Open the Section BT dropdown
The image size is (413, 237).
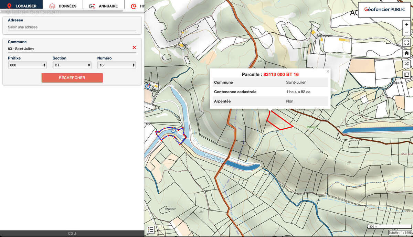tap(72, 65)
